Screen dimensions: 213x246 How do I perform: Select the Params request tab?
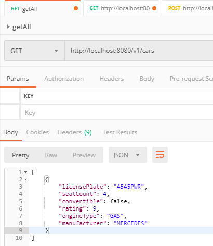[18, 79]
